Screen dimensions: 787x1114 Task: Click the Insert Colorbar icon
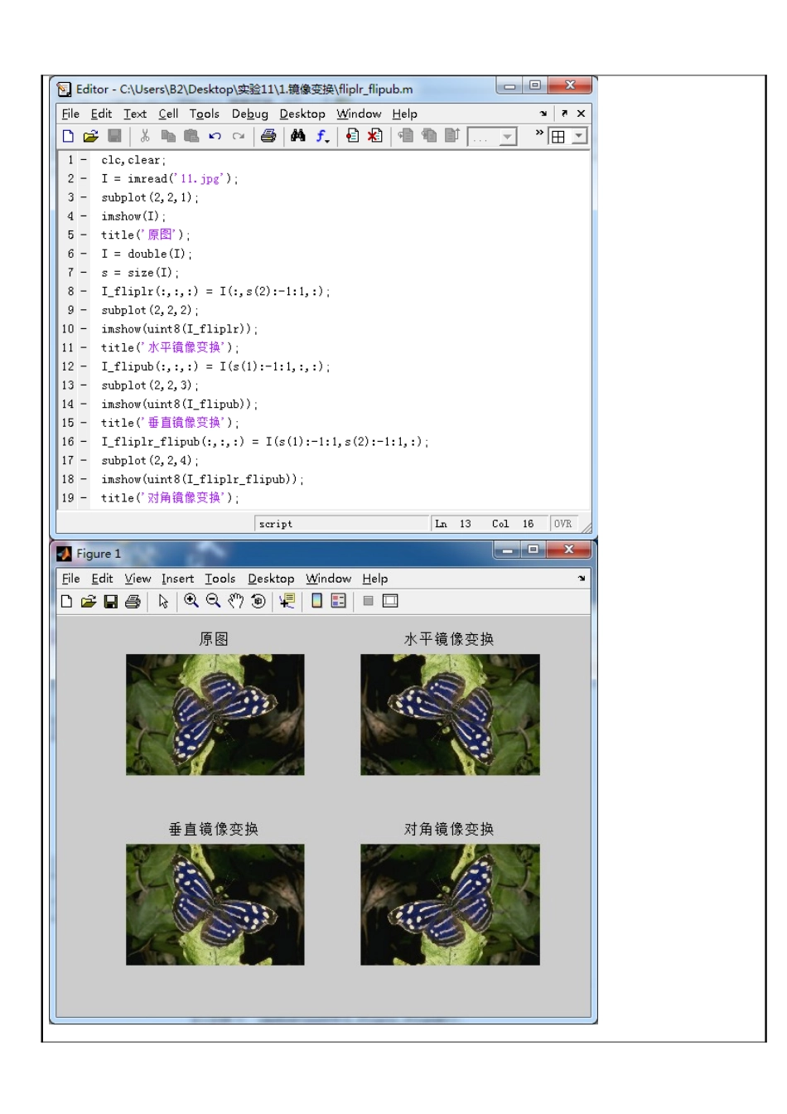(x=316, y=602)
